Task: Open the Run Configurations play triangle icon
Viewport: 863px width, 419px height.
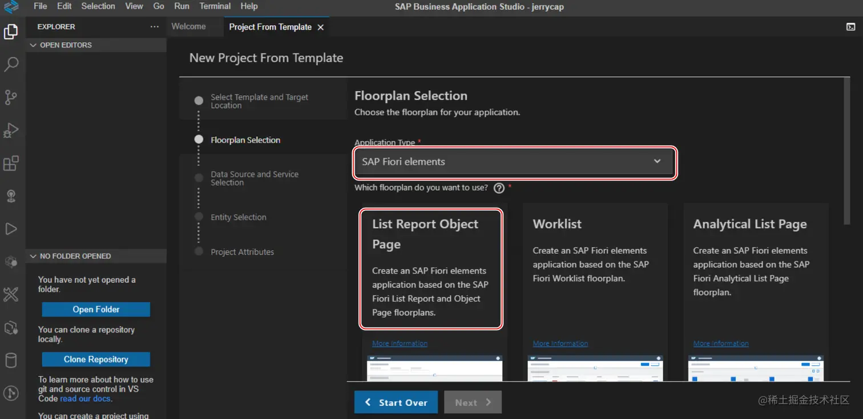Action: tap(11, 229)
